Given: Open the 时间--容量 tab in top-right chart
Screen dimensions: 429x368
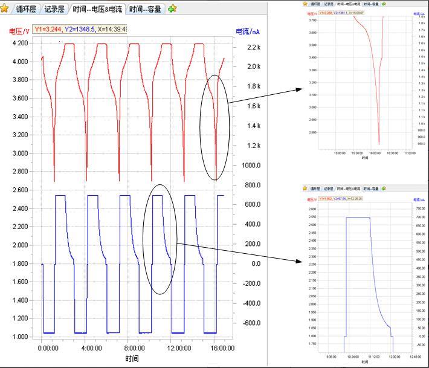Looking at the screenshot, I should click(372, 4).
